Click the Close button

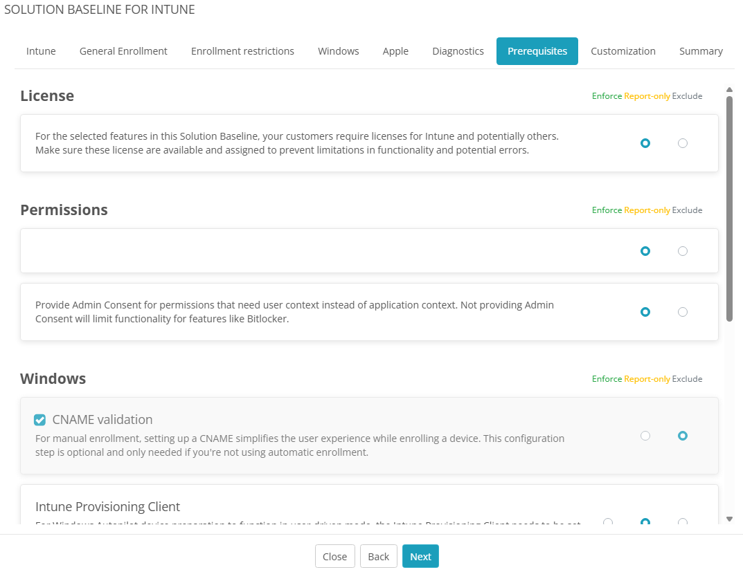(x=335, y=556)
